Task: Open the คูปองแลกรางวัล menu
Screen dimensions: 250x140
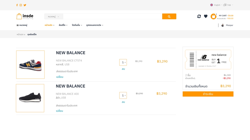Action: coord(95,25)
